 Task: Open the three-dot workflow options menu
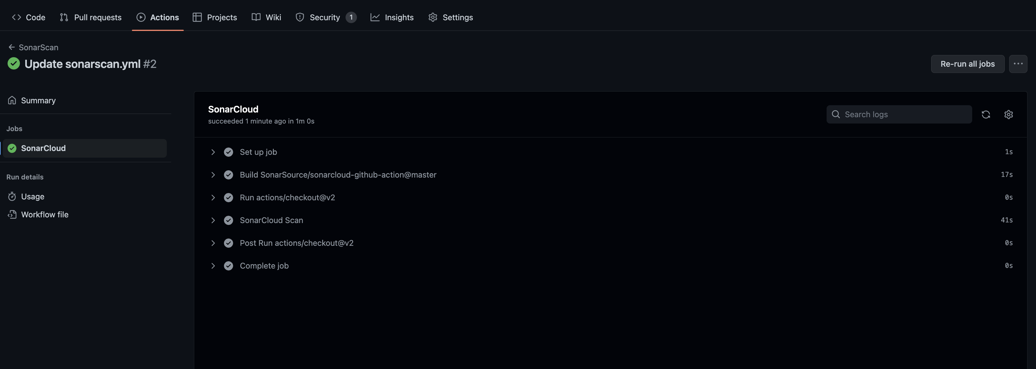tap(1018, 64)
